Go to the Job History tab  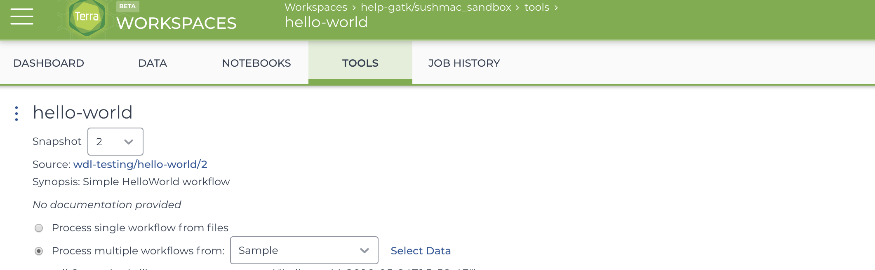pos(464,63)
